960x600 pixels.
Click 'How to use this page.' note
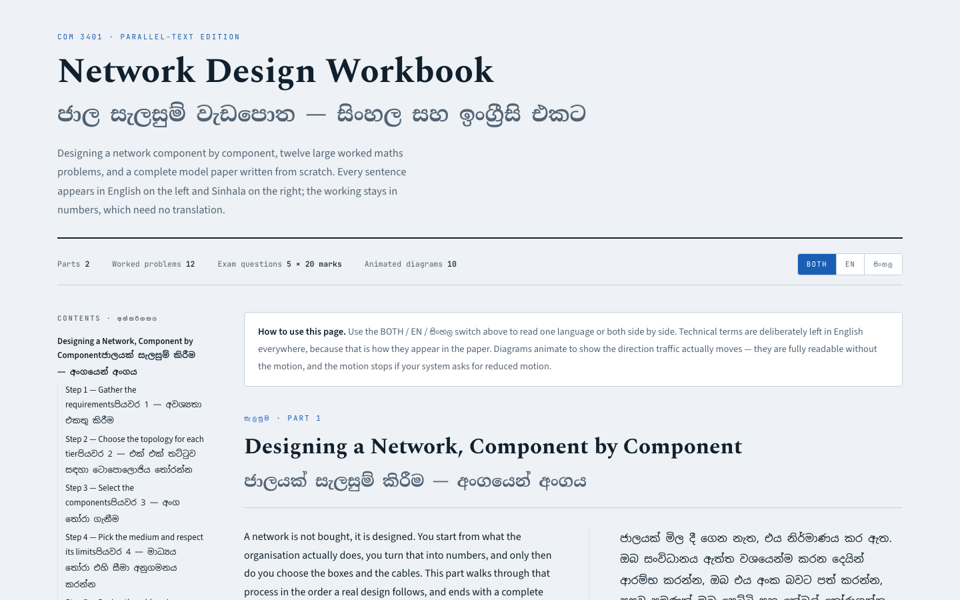pyautogui.click(x=573, y=349)
